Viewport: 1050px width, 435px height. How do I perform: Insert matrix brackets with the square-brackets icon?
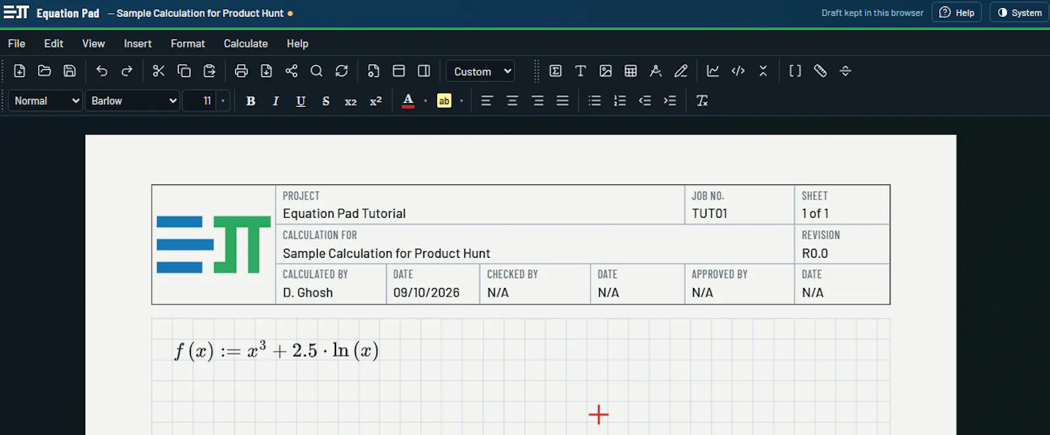[x=795, y=71]
